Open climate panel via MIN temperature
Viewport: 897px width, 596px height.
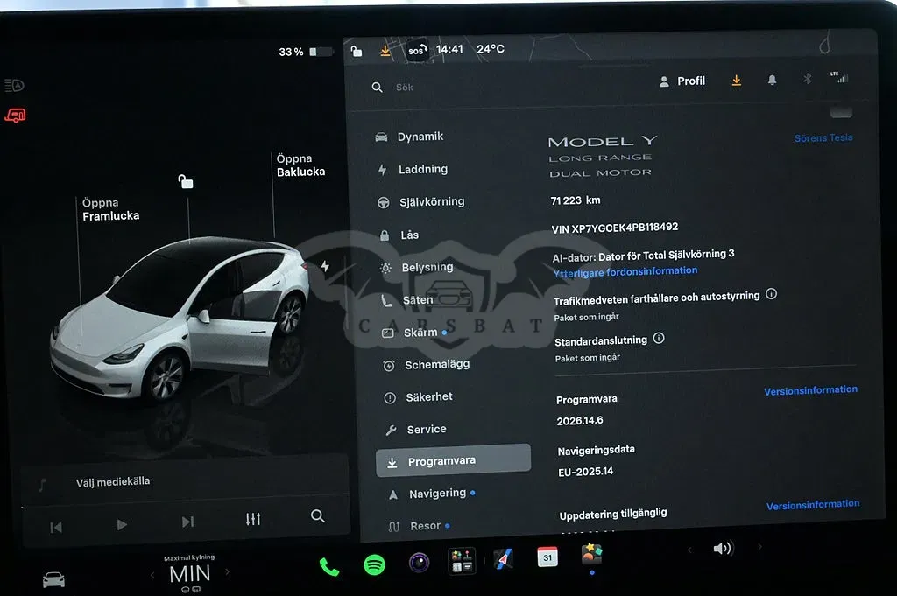190,574
